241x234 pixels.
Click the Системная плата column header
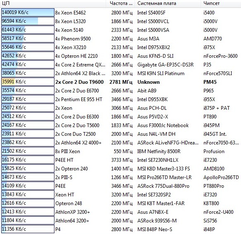tap(168, 3)
